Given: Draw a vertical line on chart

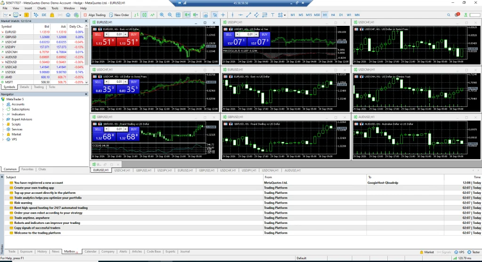Looking at the screenshot, I should pos(233,15).
